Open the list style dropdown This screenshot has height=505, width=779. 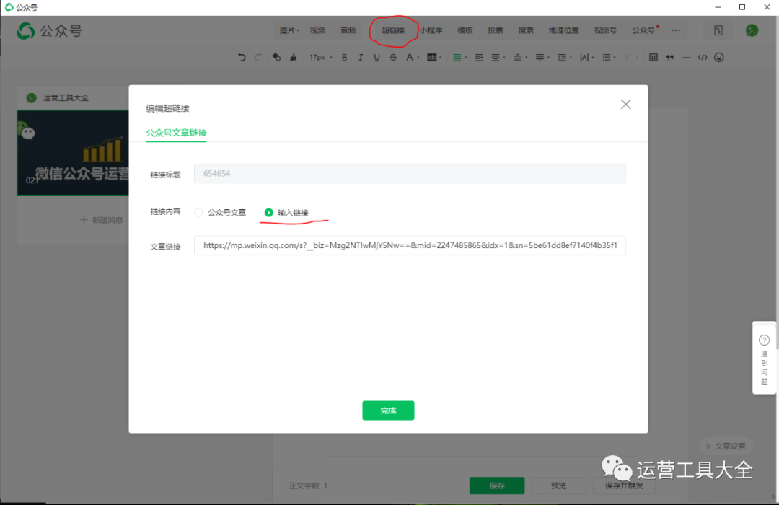609,58
